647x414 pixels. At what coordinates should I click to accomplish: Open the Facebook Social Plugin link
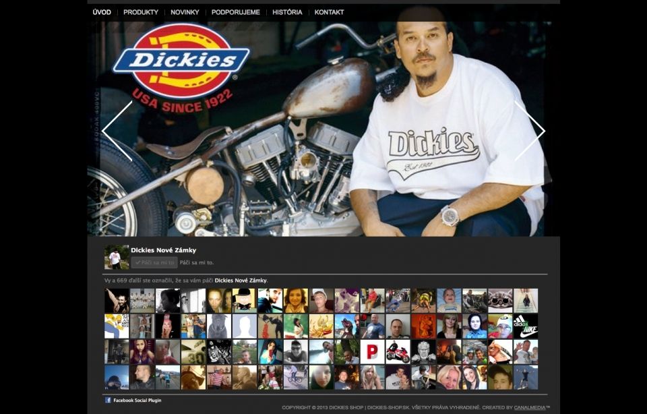[137, 401]
